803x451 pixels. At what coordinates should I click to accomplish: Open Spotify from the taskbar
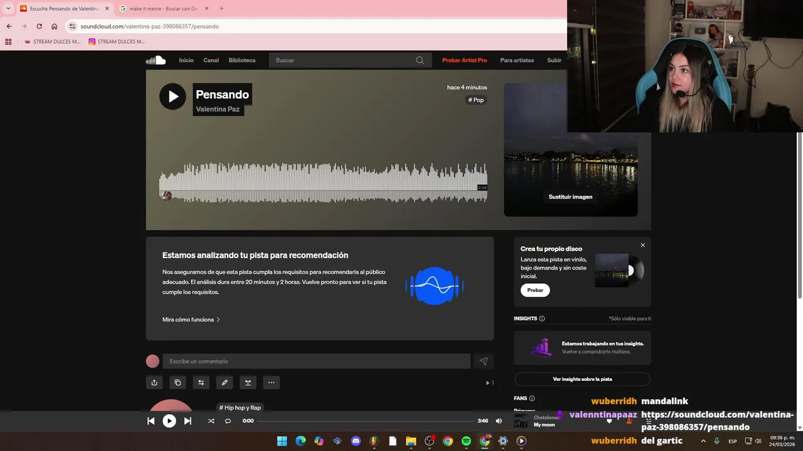pyautogui.click(x=466, y=441)
